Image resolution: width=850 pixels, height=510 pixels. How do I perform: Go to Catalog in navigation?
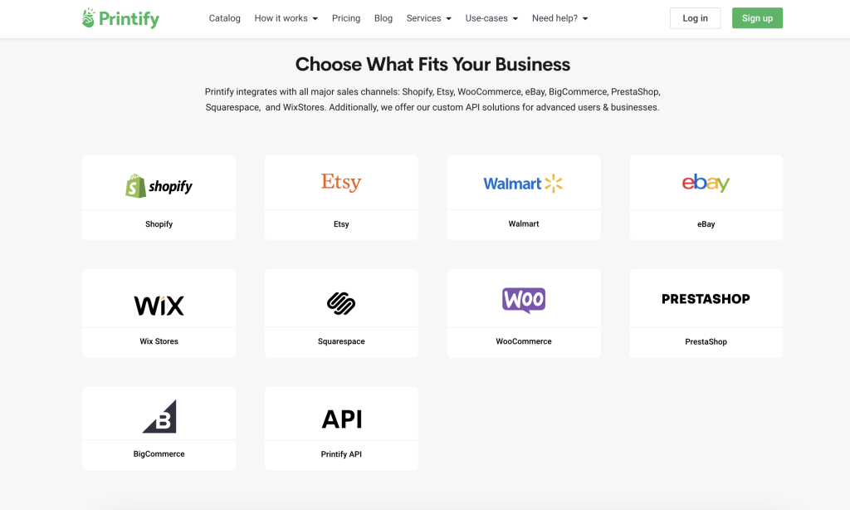[x=224, y=18]
